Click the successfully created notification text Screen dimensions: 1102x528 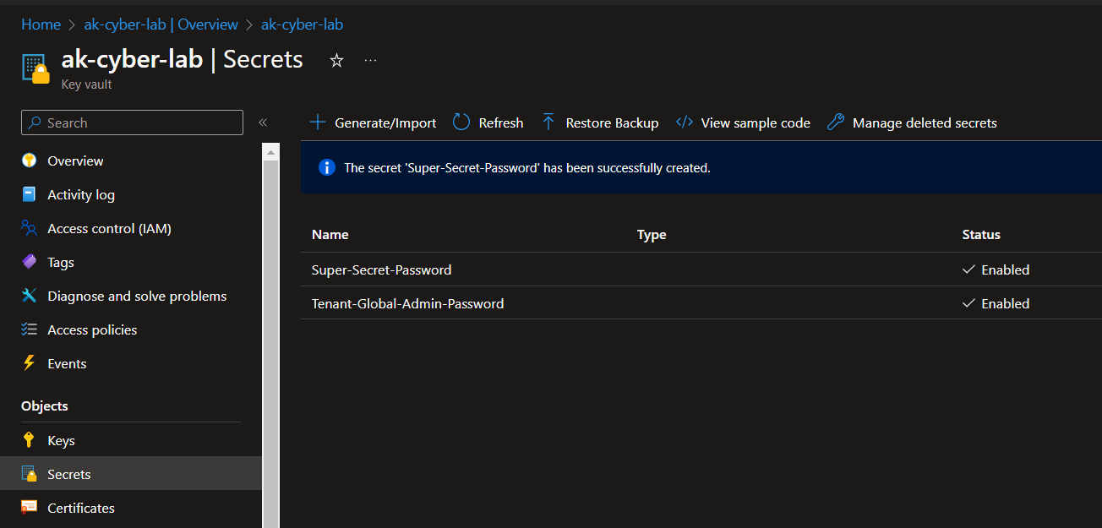point(527,168)
